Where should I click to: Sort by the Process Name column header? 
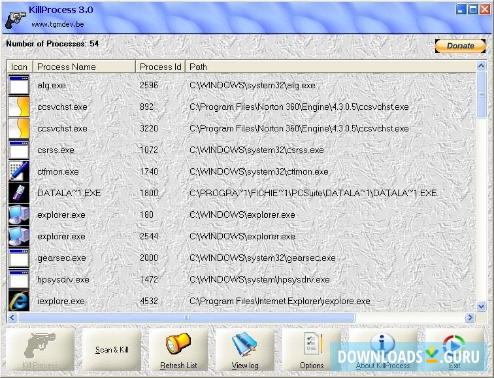(x=84, y=67)
